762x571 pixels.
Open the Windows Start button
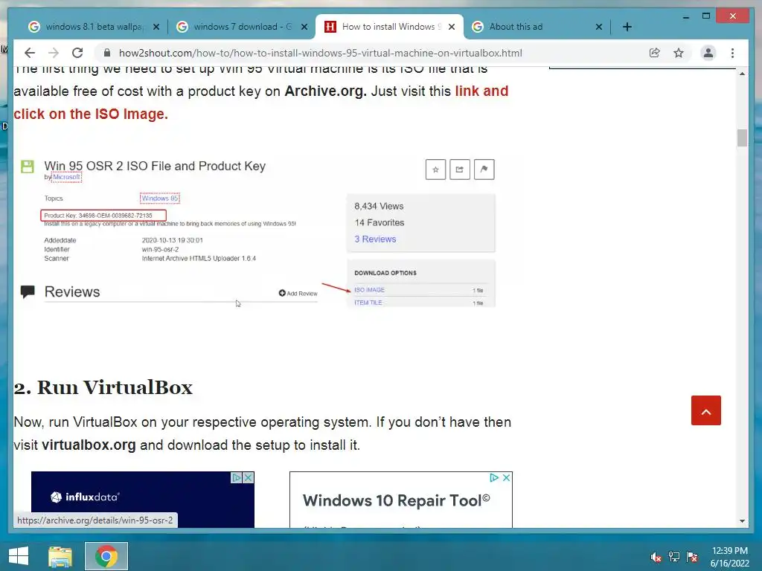(19, 556)
